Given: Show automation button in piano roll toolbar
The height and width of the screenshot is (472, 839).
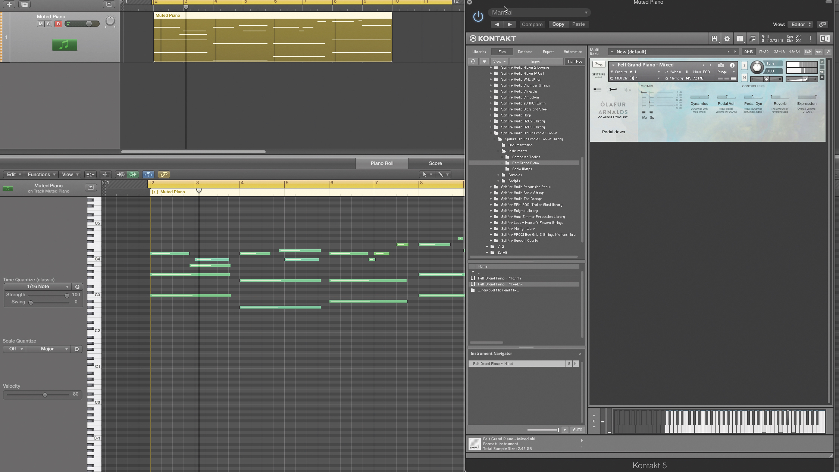Looking at the screenshot, I should 106,174.
